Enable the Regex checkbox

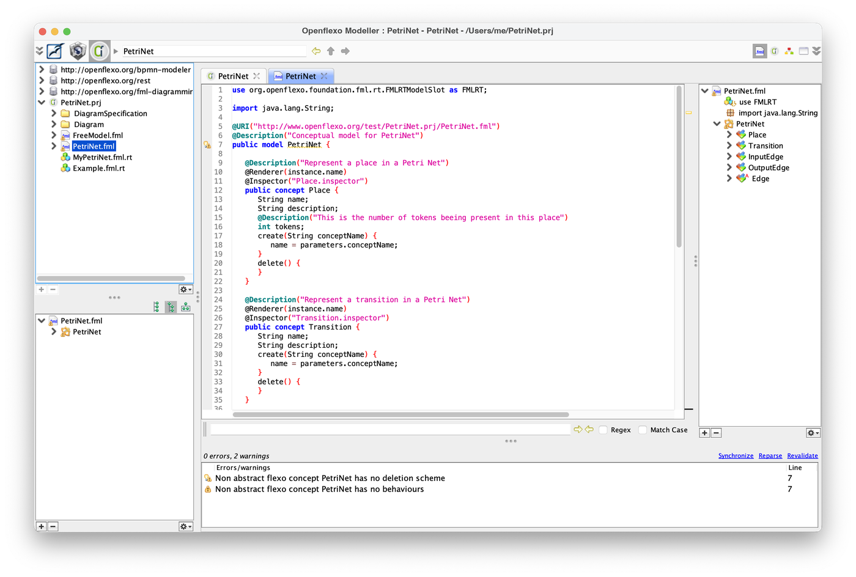pos(603,430)
